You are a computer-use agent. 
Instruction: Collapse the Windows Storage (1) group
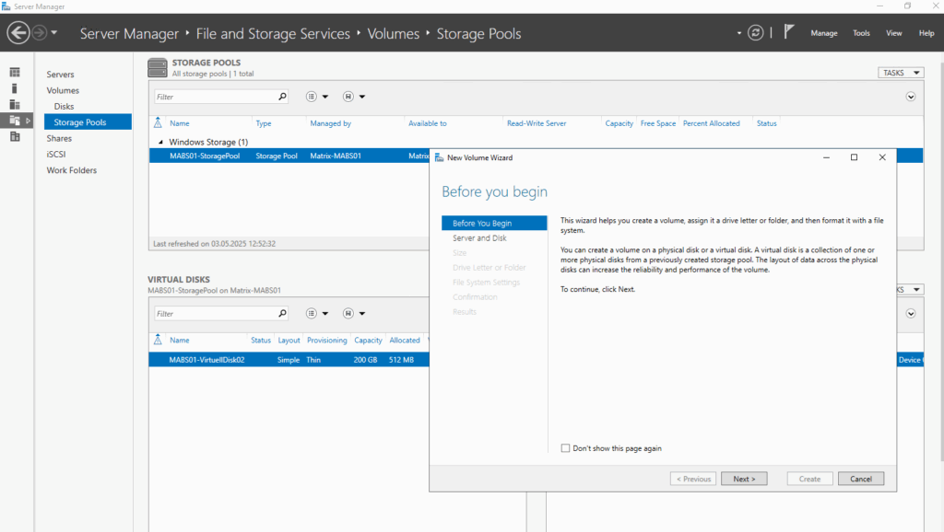(x=160, y=143)
